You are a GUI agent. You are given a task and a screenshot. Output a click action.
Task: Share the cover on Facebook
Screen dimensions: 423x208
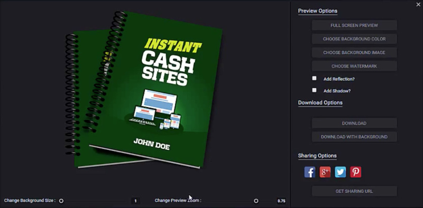point(310,172)
